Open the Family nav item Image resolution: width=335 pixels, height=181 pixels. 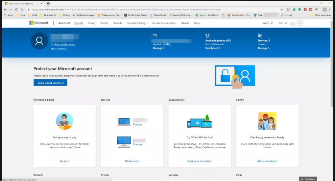pyautogui.click(x=197, y=23)
